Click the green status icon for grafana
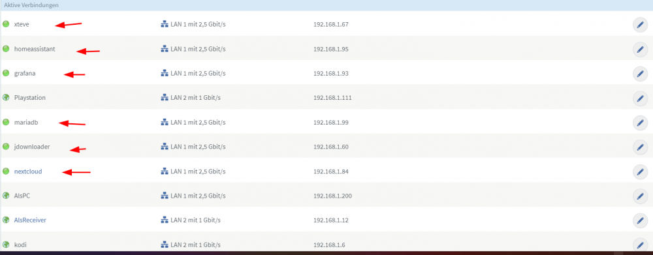Screen dimensions: 653x255 [6, 73]
